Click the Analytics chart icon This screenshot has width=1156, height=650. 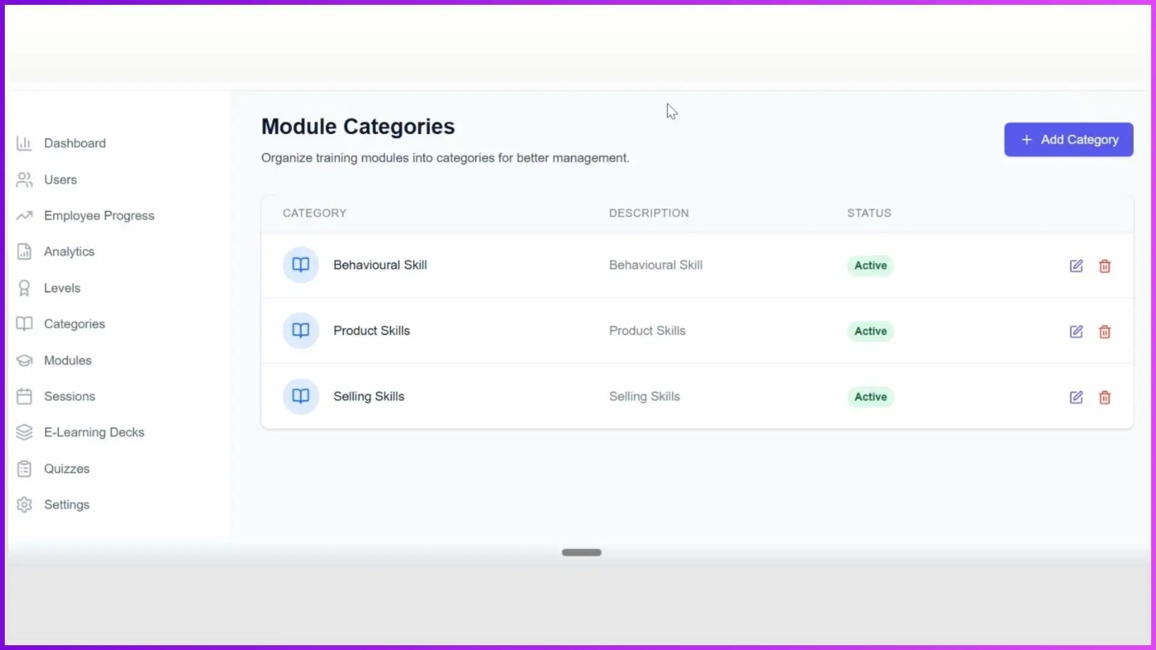point(23,252)
